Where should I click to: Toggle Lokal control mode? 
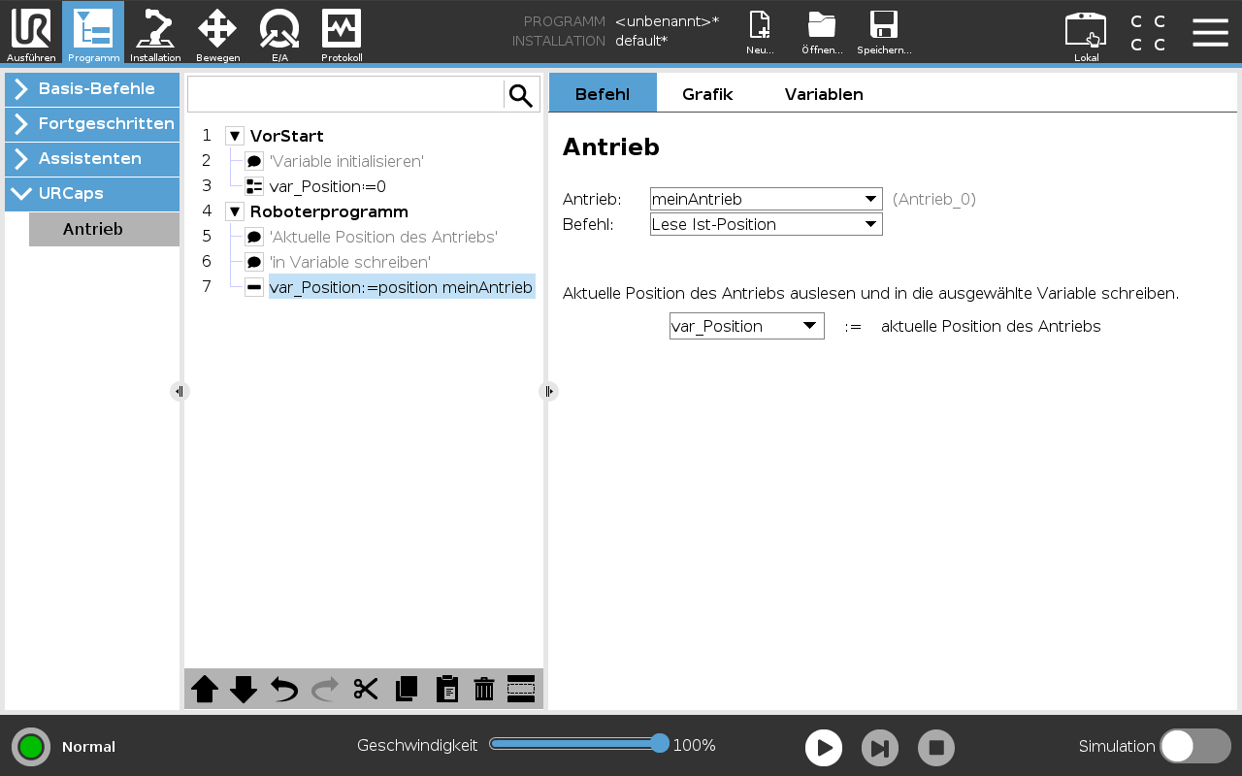click(x=1086, y=33)
